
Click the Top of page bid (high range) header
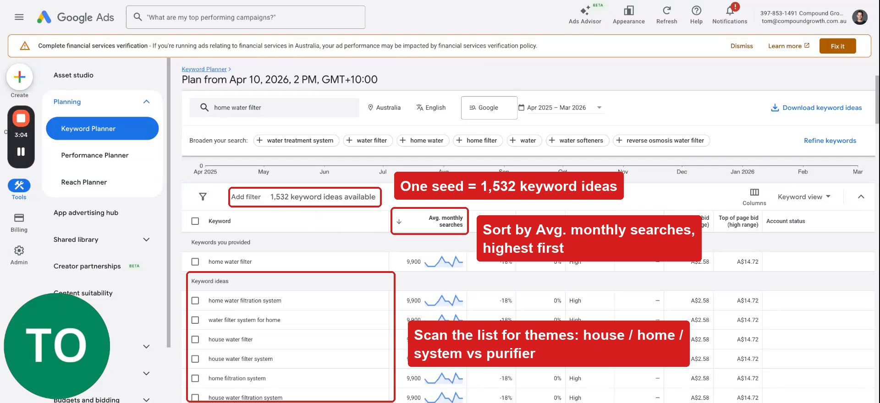coord(738,221)
